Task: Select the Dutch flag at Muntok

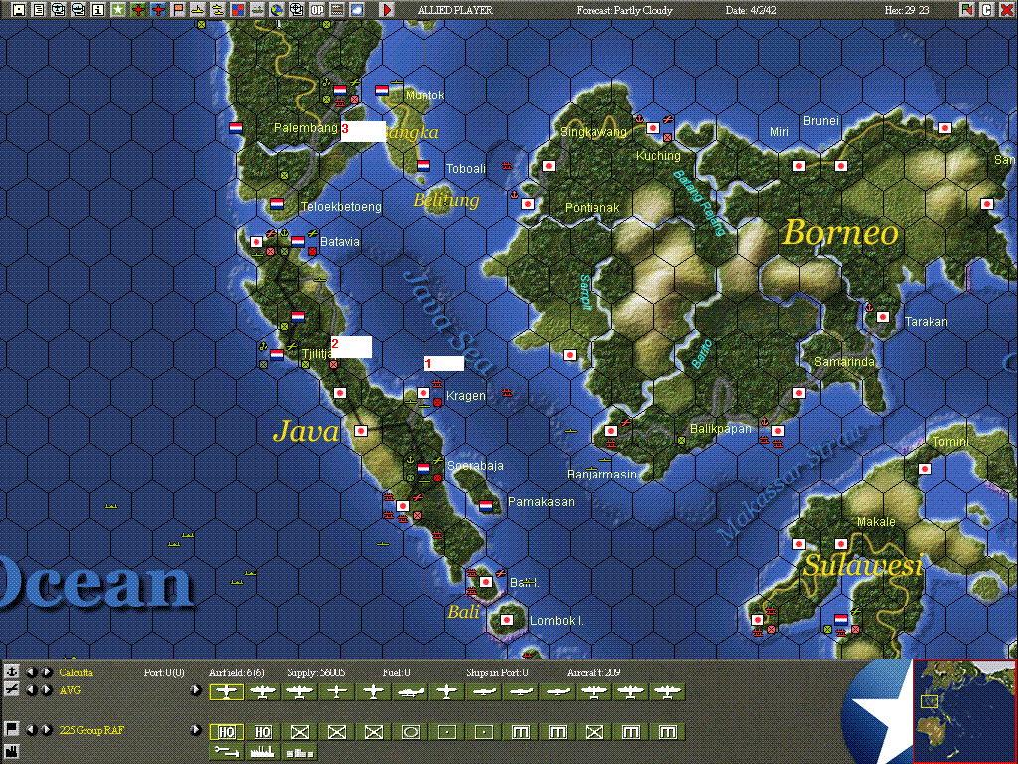Action: coord(382,91)
